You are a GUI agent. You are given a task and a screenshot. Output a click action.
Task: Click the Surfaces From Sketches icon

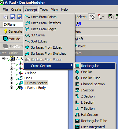point(27,53)
